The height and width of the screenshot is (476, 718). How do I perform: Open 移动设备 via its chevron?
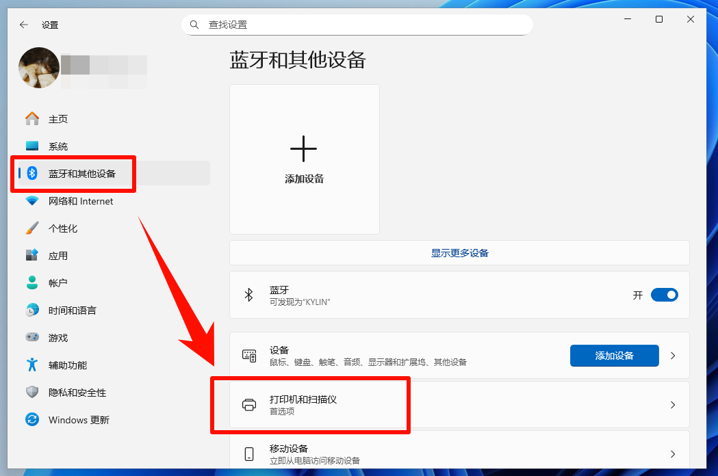pos(673,454)
